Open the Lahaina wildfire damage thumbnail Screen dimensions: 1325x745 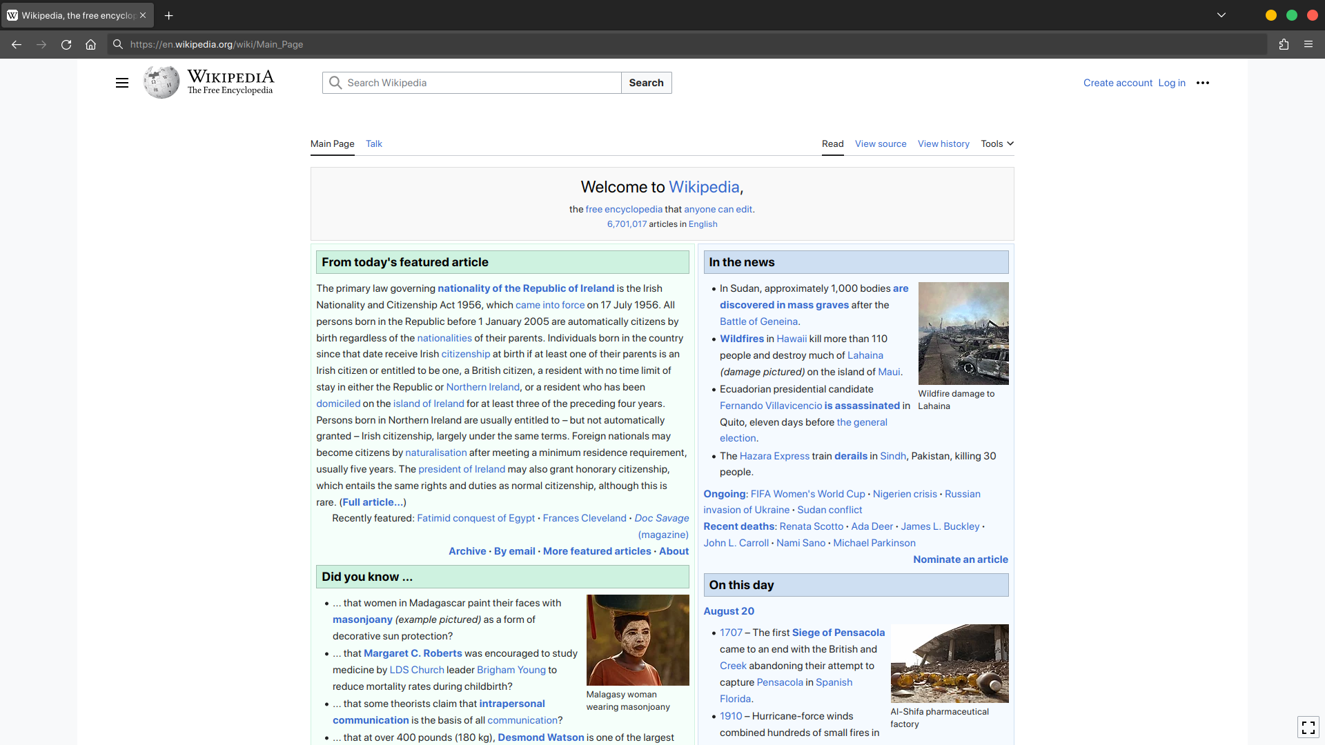coord(963,333)
